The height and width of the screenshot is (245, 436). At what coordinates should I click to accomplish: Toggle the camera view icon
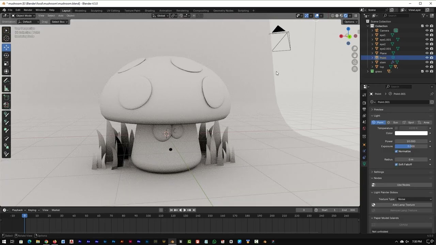point(355,62)
